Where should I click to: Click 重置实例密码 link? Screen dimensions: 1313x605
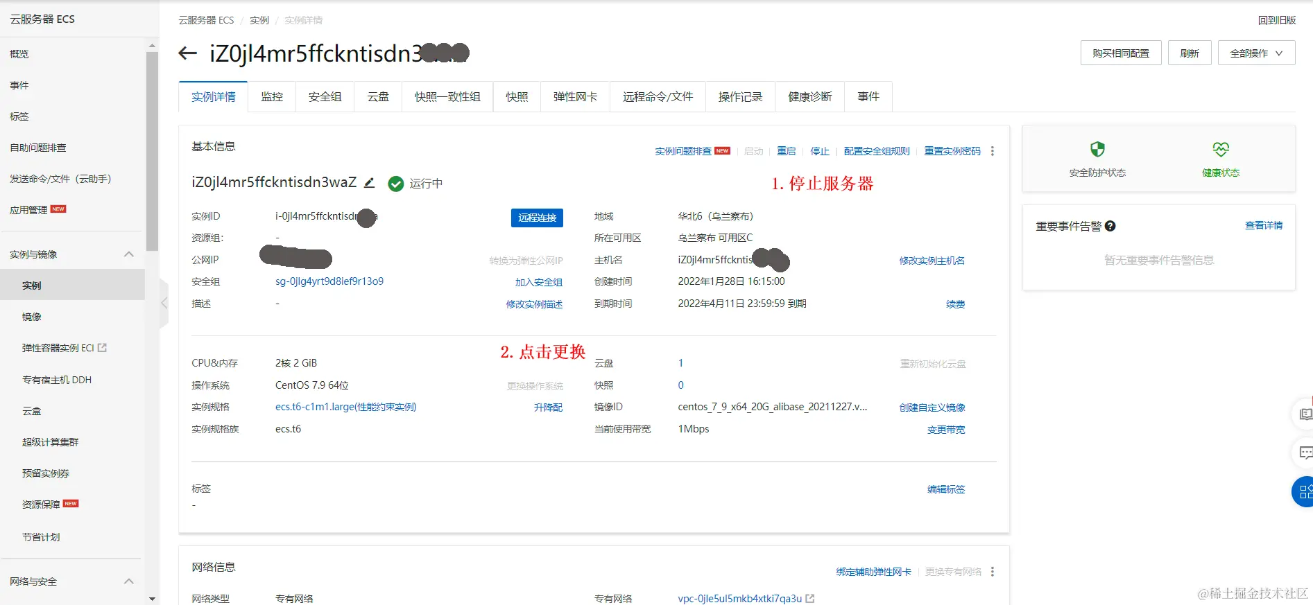(x=952, y=151)
